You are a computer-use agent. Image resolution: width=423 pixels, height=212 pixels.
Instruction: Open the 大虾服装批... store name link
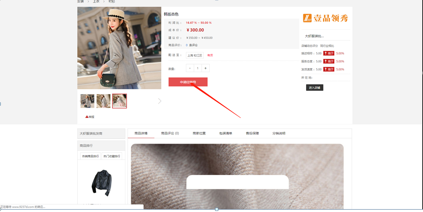click(314, 36)
